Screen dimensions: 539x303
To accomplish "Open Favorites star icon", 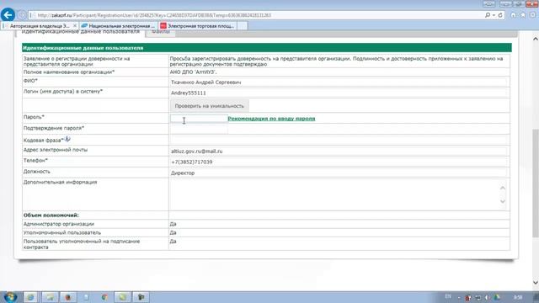I will (x=523, y=15).
